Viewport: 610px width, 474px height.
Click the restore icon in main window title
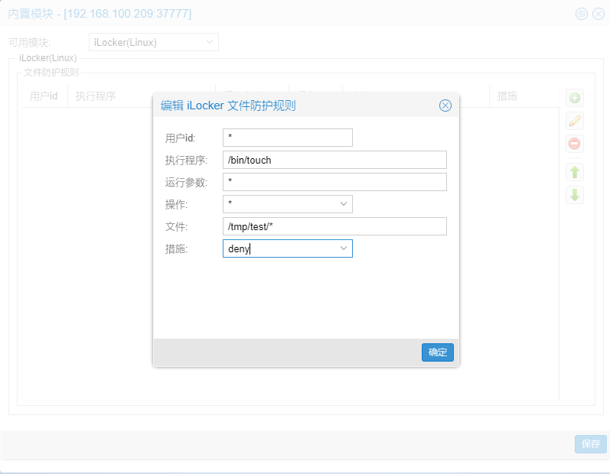(581, 14)
